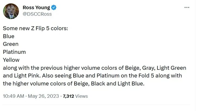
Task: Click the word Platinum on its own line
Action: 14,52
